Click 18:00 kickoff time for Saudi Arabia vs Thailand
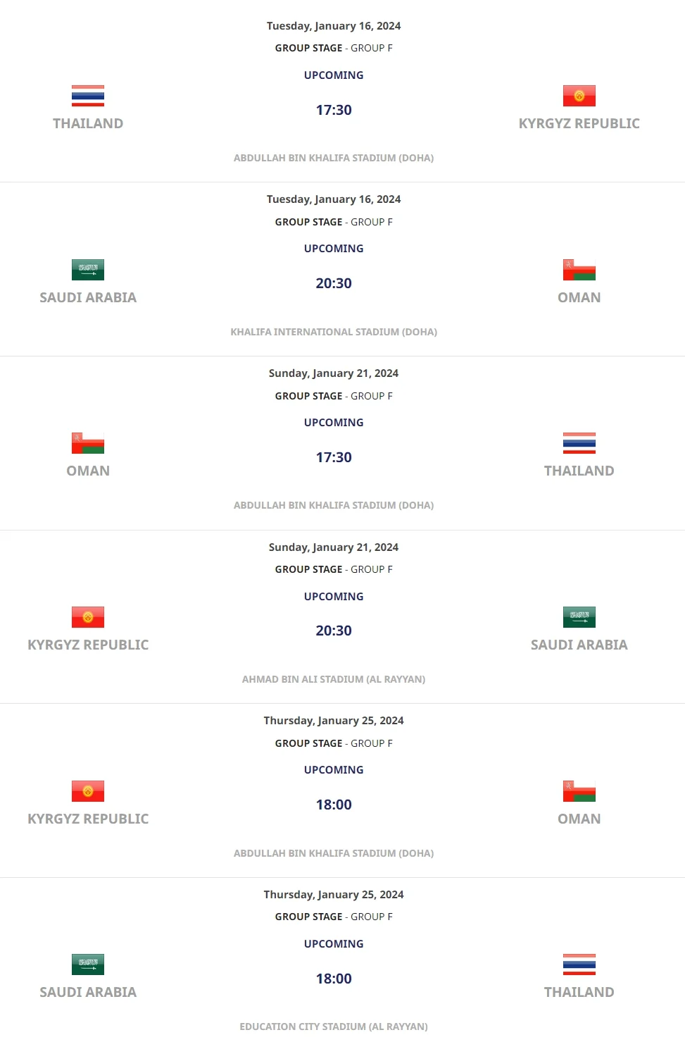The image size is (685, 1042). point(334,979)
